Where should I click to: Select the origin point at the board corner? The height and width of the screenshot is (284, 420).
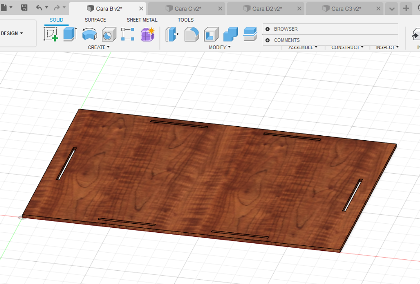point(22,217)
